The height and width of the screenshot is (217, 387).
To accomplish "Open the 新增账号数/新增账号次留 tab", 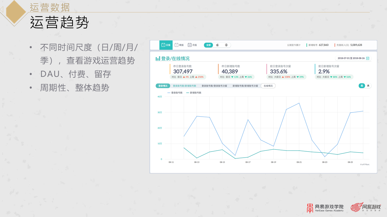I will click(245, 86).
